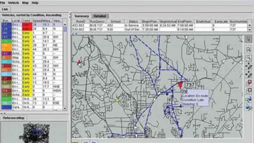The height and width of the screenshot is (143, 254).
Task: Select the Summary tab
Action: click(x=82, y=16)
